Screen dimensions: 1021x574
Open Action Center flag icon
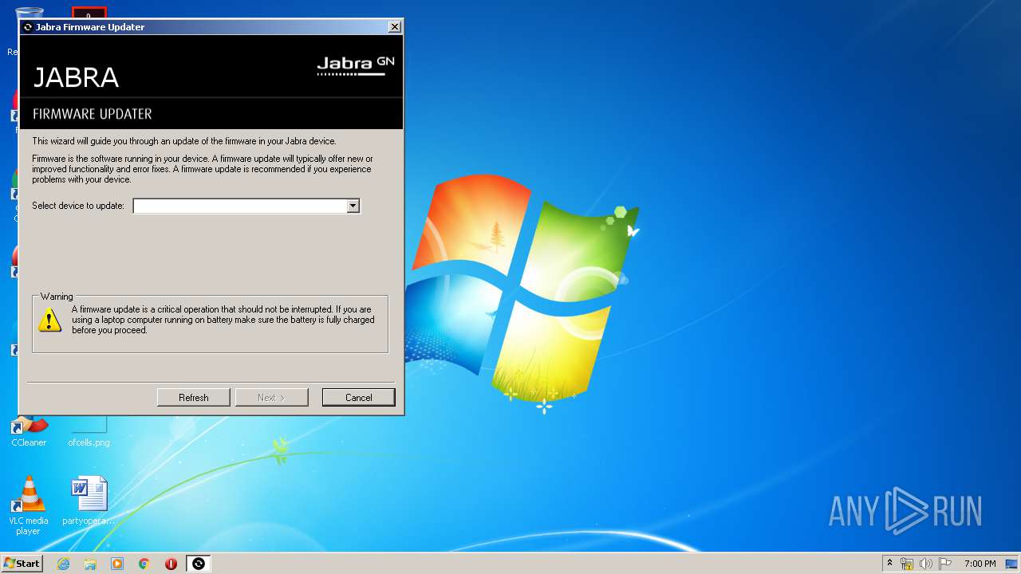tap(945, 564)
